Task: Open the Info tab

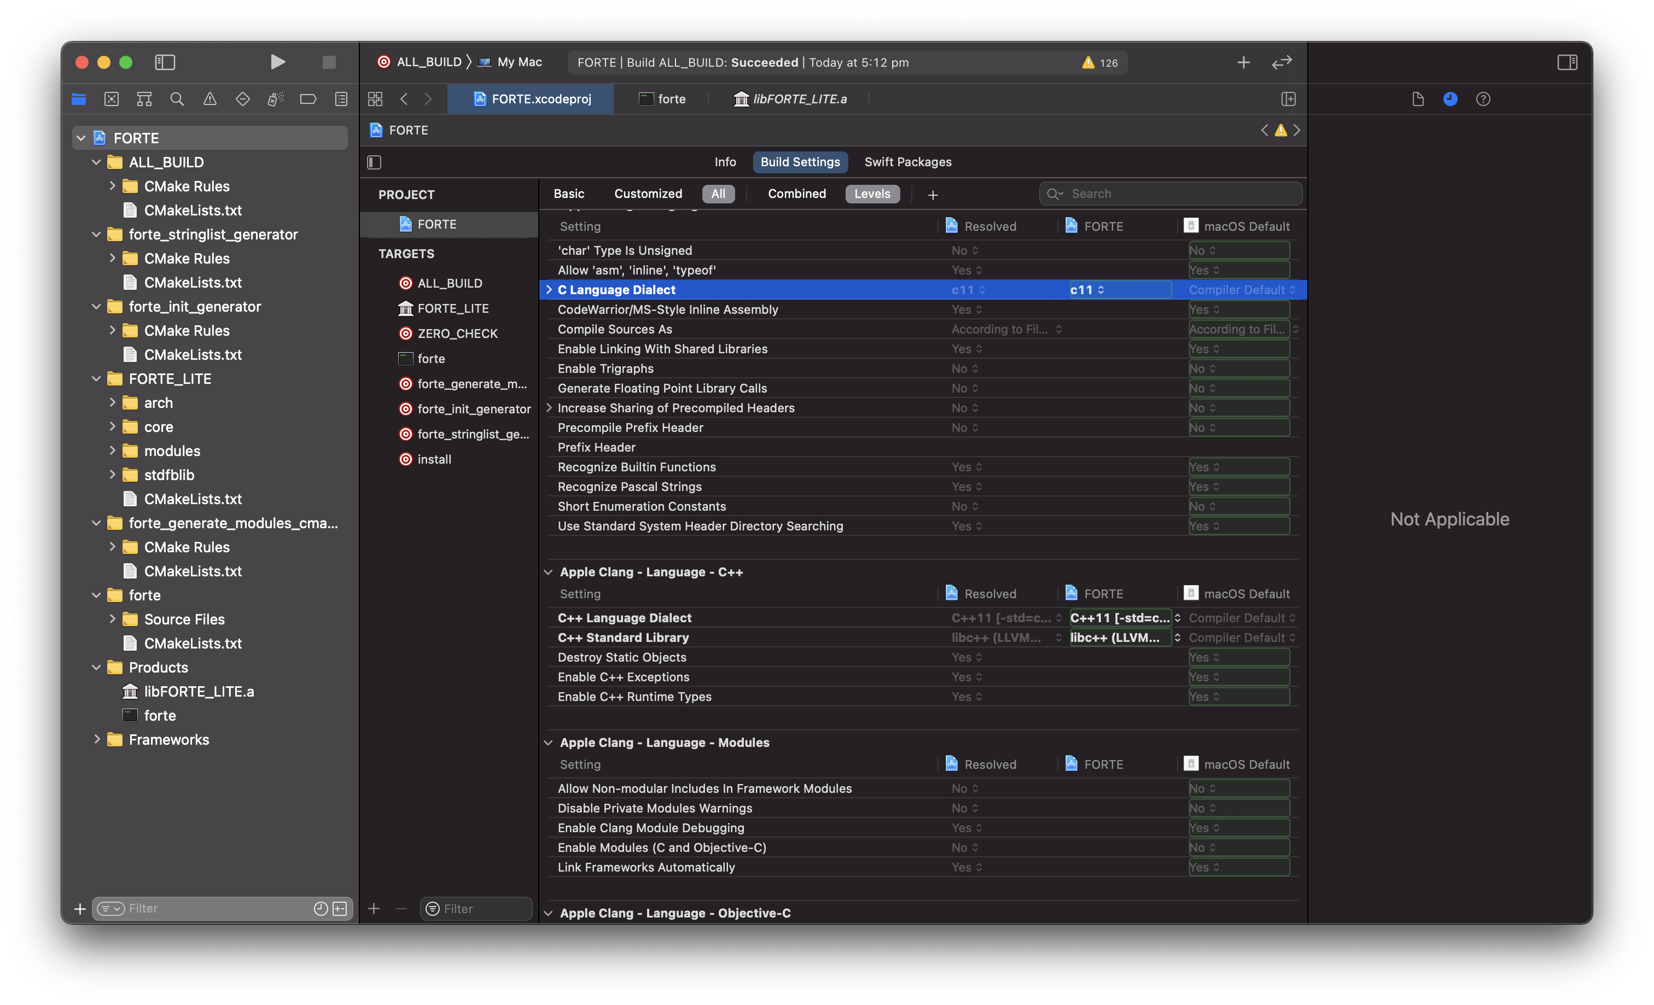Action: 725,162
